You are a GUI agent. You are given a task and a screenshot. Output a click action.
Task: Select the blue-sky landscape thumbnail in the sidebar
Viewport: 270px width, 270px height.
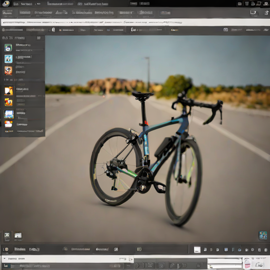(9, 114)
